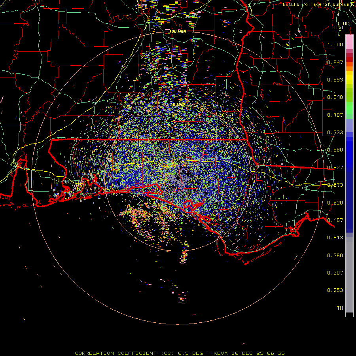Screen dimensions: 356x356
Task: Click the "100 NMI" range ring label
Action: pyautogui.click(x=178, y=31)
